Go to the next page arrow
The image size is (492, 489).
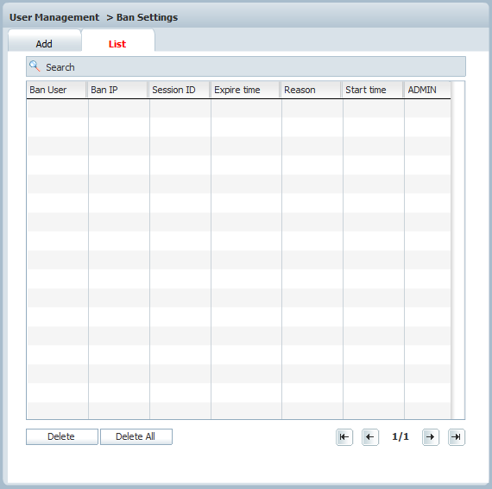431,437
